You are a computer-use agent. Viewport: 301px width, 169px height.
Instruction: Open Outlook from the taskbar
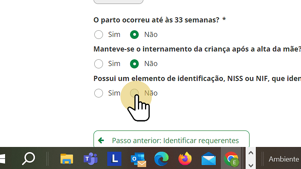tap(138, 159)
